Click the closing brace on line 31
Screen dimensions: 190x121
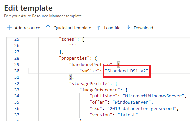71,77
